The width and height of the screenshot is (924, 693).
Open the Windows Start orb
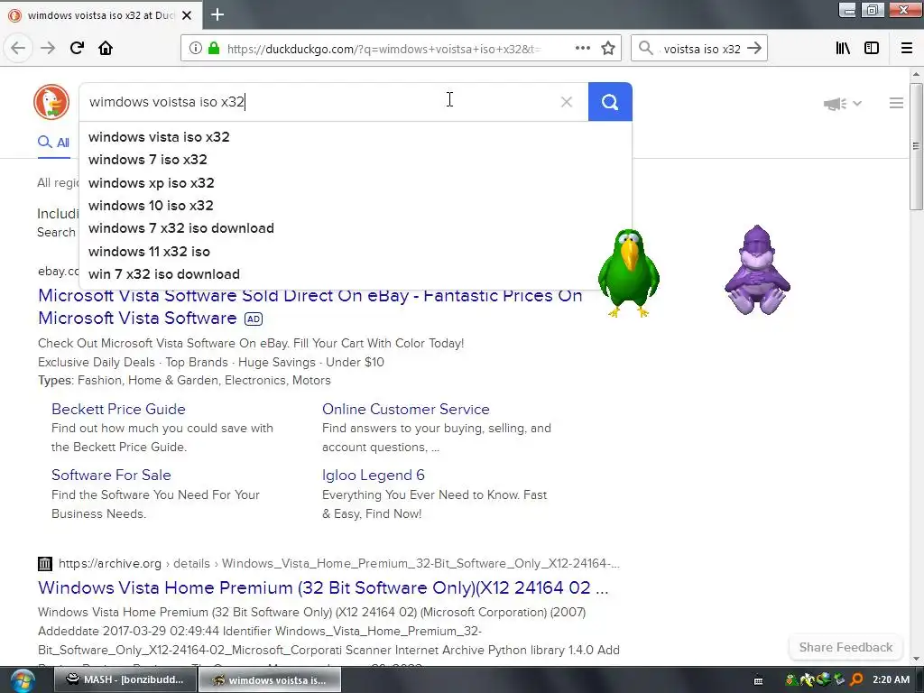tap(23, 680)
